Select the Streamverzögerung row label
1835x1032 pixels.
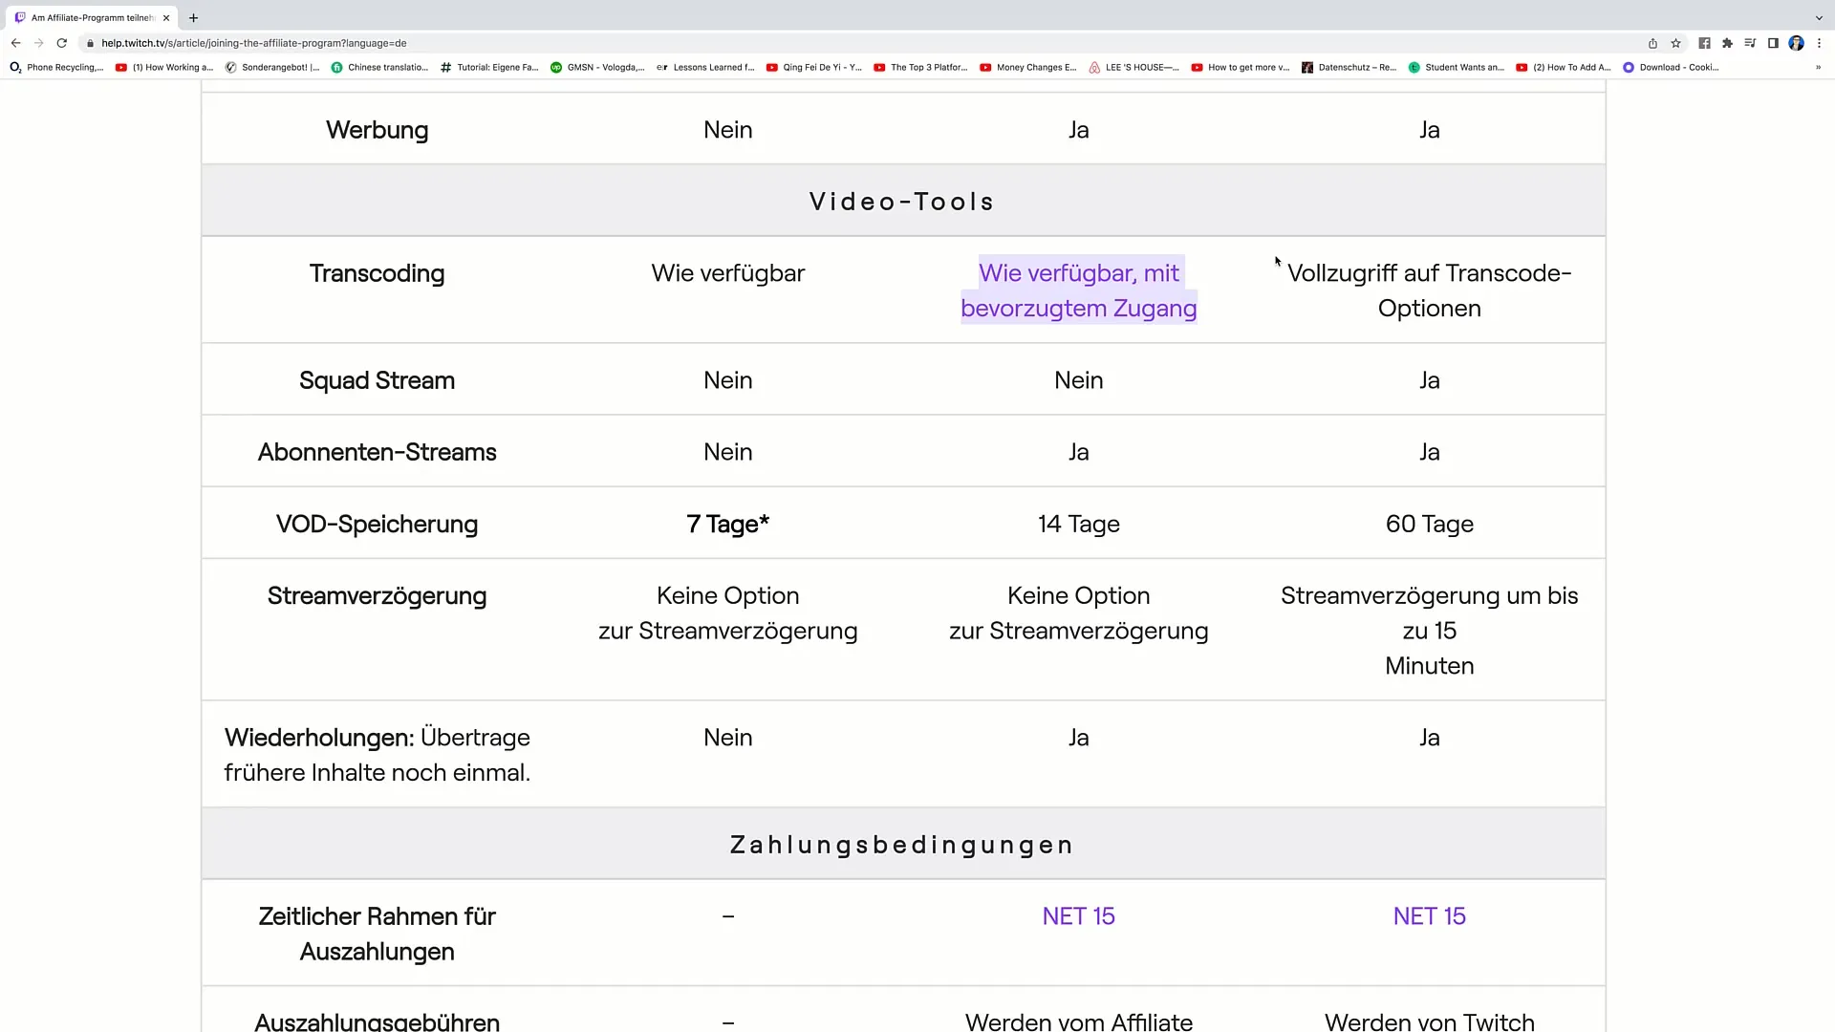point(377,595)
